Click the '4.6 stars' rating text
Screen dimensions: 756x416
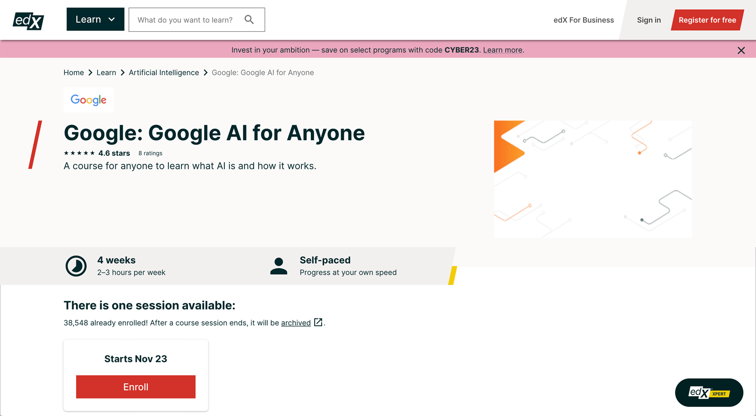click(114, 153)
